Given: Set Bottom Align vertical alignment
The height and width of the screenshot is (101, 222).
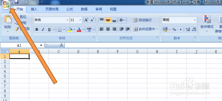Looking at the screenshot, I should tap(114, 20).
